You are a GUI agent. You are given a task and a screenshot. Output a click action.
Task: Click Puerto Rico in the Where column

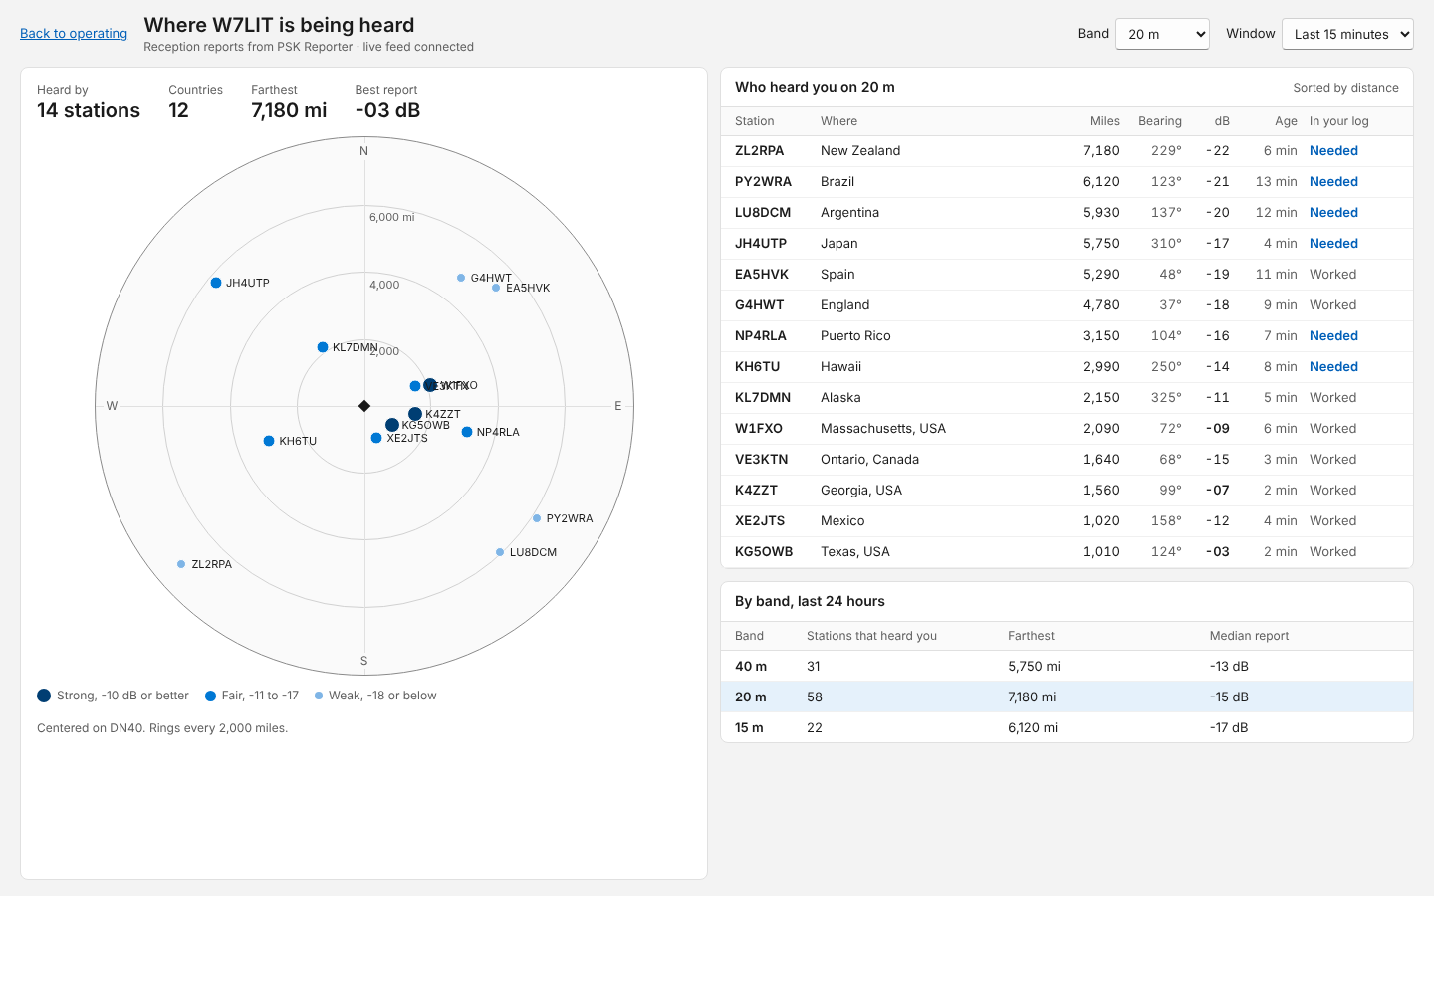(855, 336)
